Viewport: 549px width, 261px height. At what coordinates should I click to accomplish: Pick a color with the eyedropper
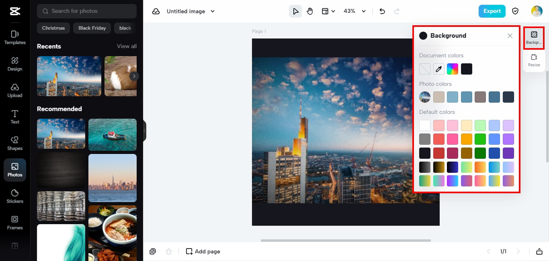pyautogui.click(x=439, y=69)
